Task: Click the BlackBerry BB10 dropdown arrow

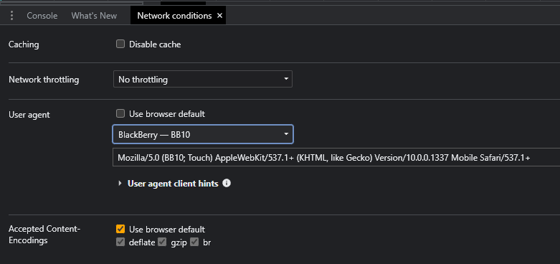Action: 286,134
